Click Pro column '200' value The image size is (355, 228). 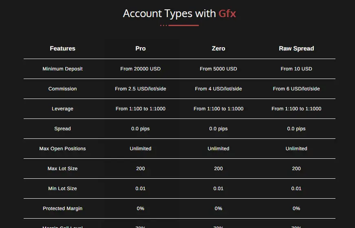(x=140, y=169)
